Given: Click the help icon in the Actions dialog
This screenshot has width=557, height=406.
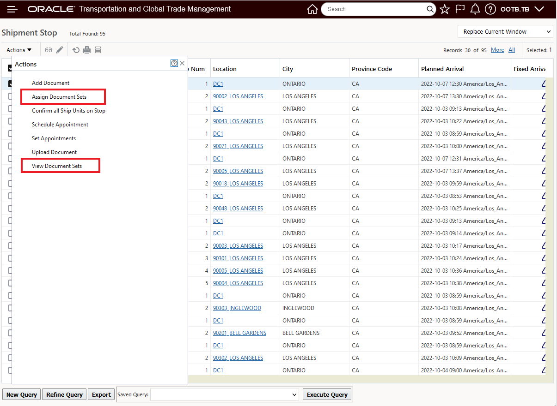Looking at the screenshot, I should coord(174,63).
